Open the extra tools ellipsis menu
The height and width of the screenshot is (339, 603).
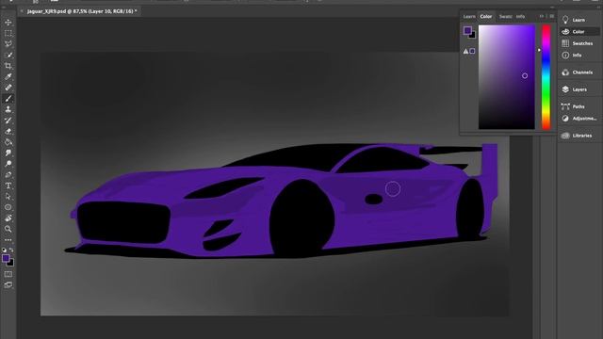(8, 240)
